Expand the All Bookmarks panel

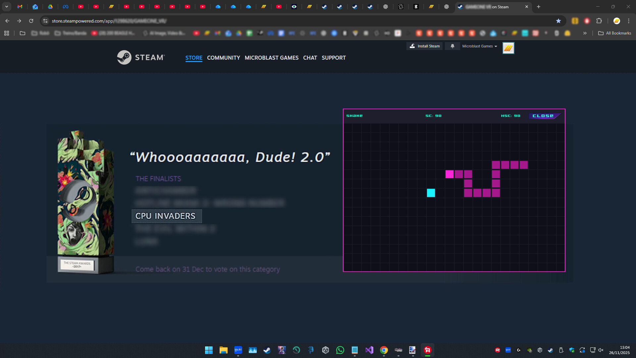tap(615, 33)
